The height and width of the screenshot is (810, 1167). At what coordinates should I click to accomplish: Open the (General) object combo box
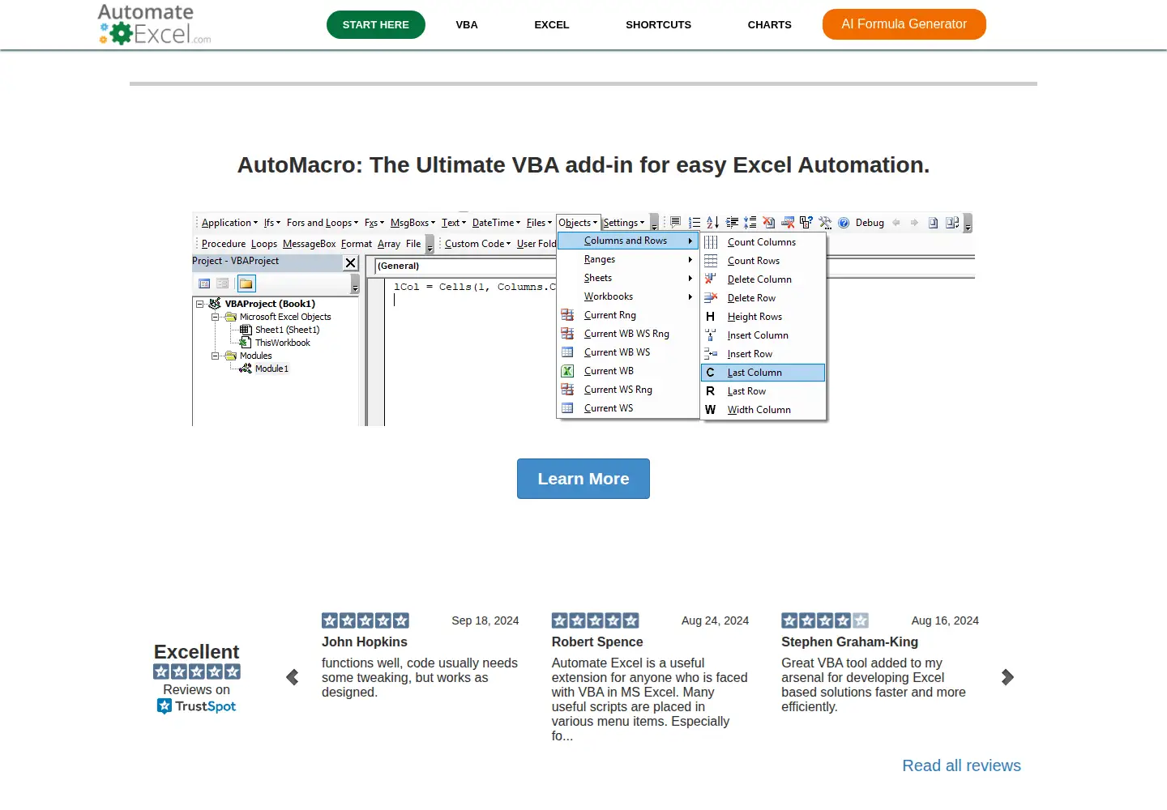tap(466, 266)
